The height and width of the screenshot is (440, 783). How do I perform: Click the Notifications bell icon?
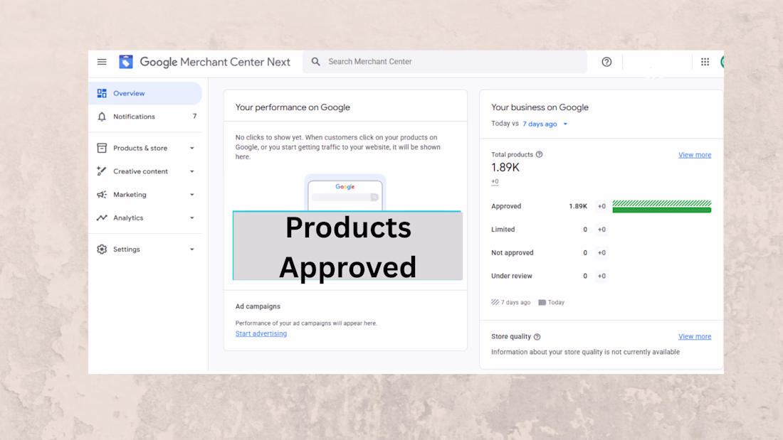tap(102, 117)
